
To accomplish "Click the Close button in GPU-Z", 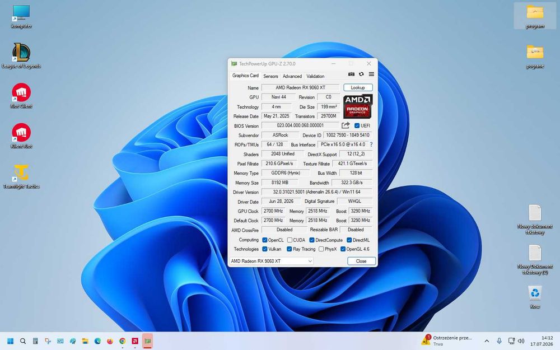I will coord(361,261).
